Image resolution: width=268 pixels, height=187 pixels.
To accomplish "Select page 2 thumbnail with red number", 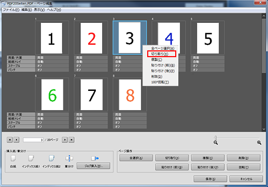I will point(91,38).
